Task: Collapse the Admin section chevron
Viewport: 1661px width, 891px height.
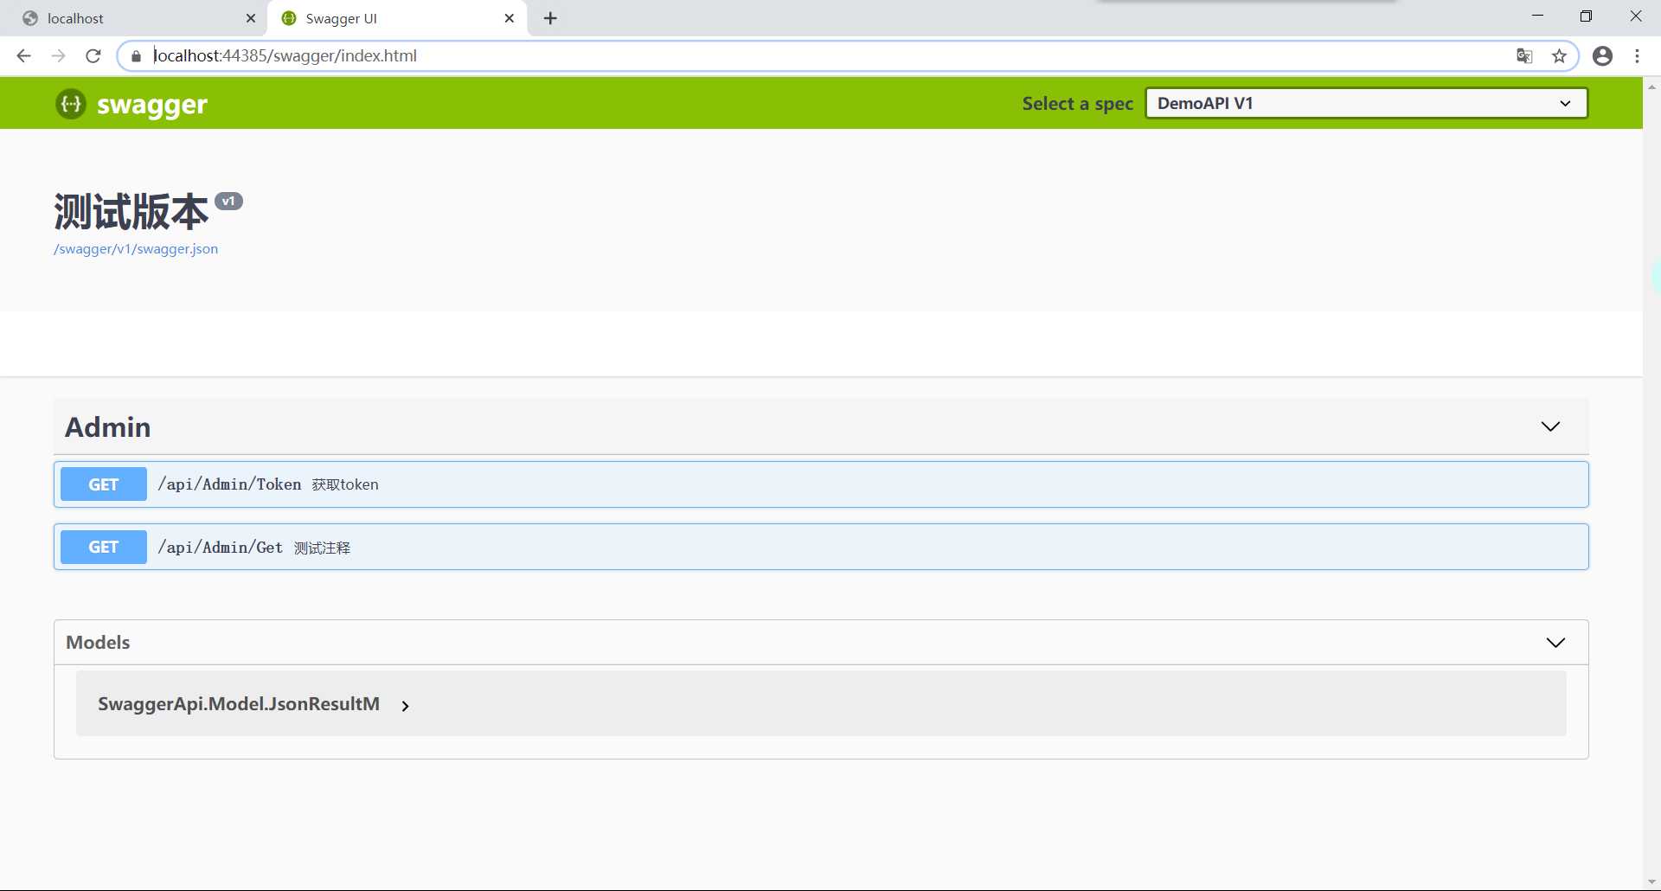Action: click(1550, 426)
